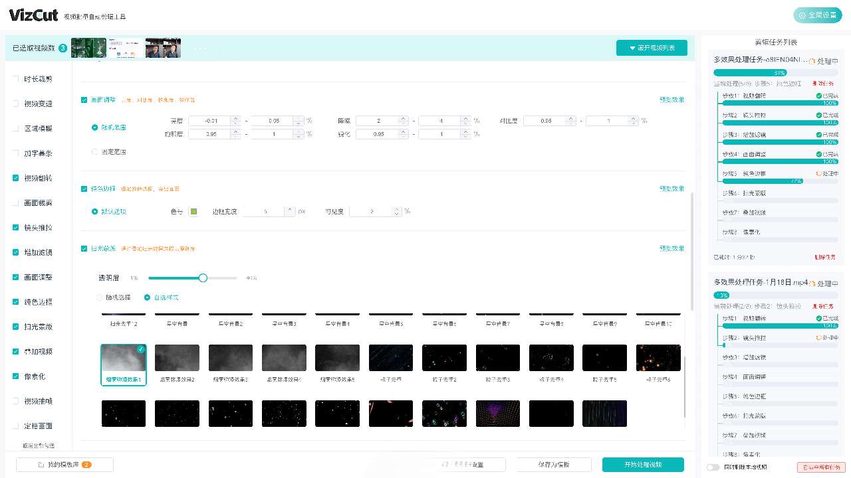Enable 定格画面 checkbox in sidebar
This screenshot has width=851, height=478.
point(16,426)
